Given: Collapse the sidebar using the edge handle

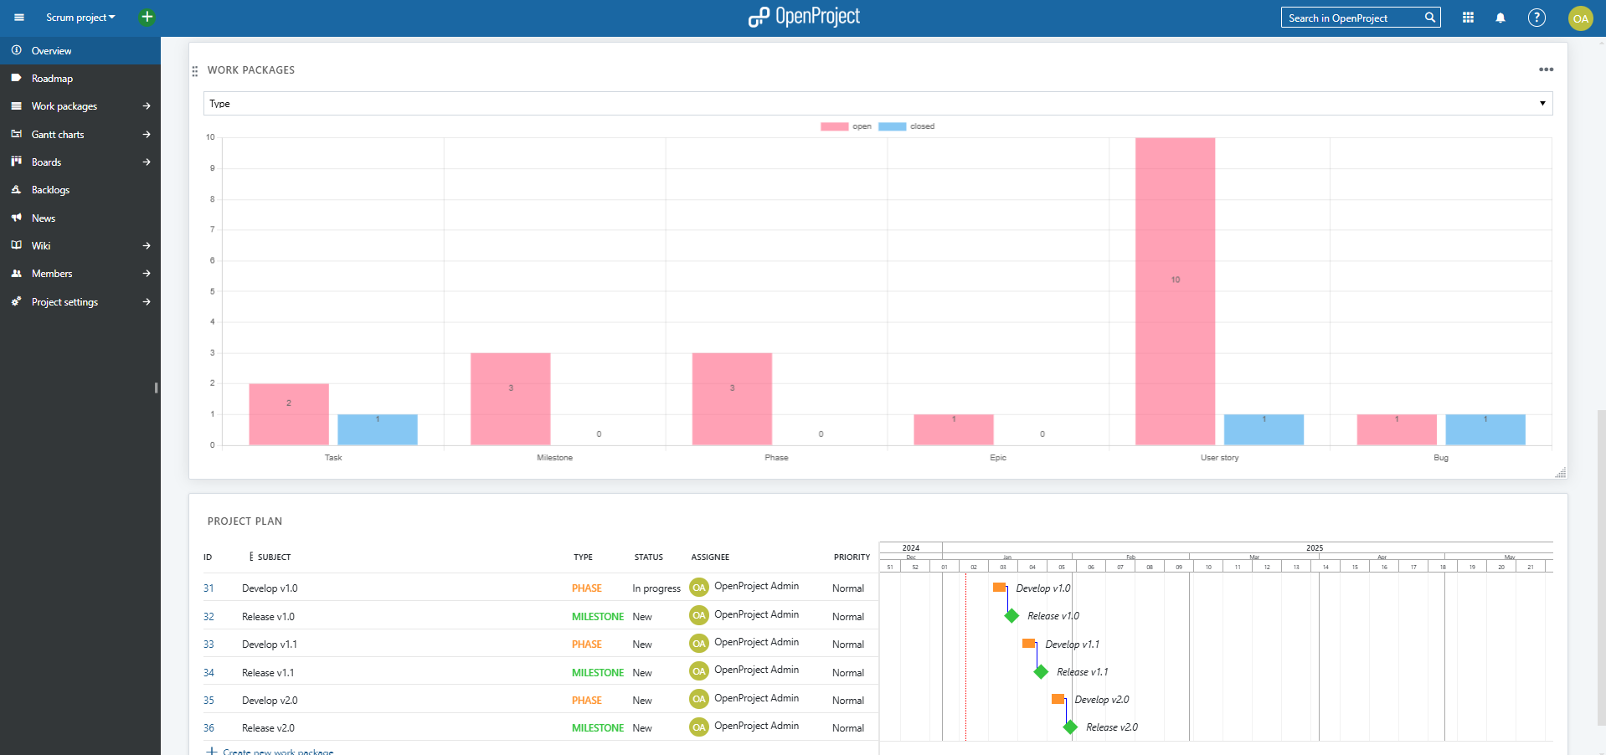Looking at the screenshot, I should click(x=156, y=388).
